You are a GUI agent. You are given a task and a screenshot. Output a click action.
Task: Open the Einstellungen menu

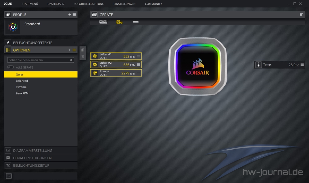pos(124,4)
